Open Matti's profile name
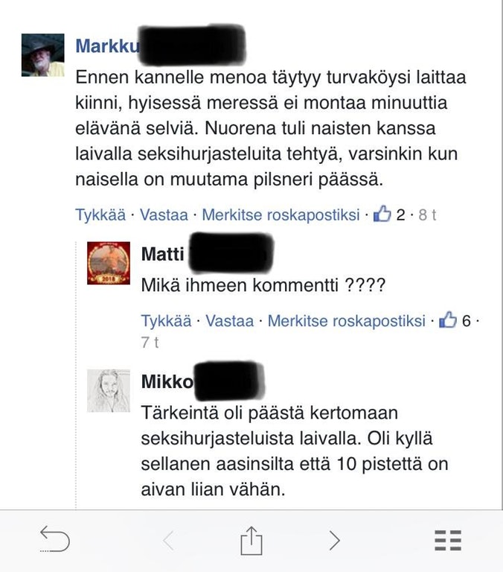The image size is (503, 572). (x=162, y=254)
